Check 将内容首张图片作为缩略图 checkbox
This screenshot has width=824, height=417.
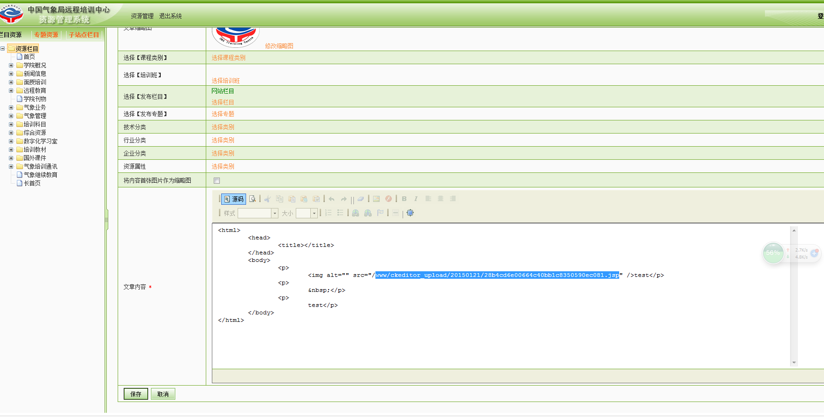217,180
